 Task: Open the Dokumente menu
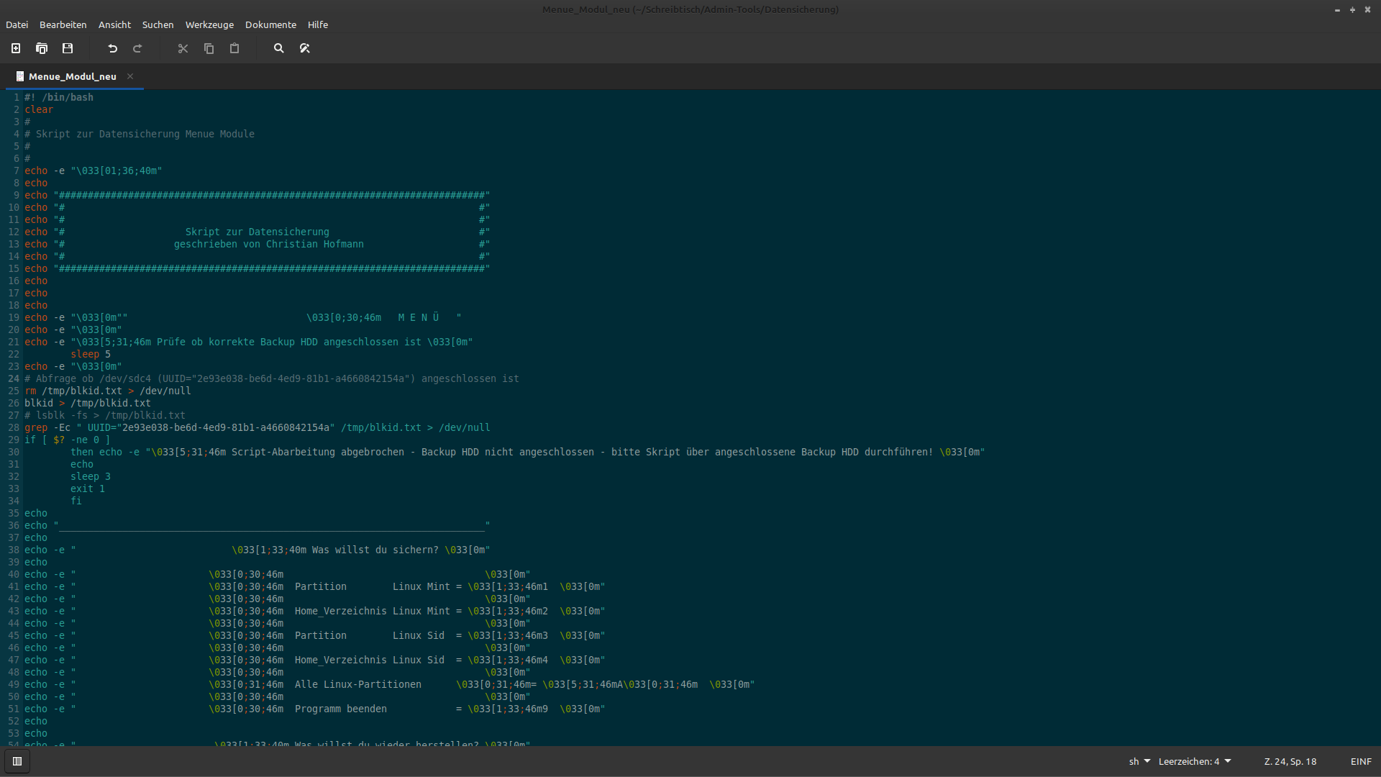point(270,24)
